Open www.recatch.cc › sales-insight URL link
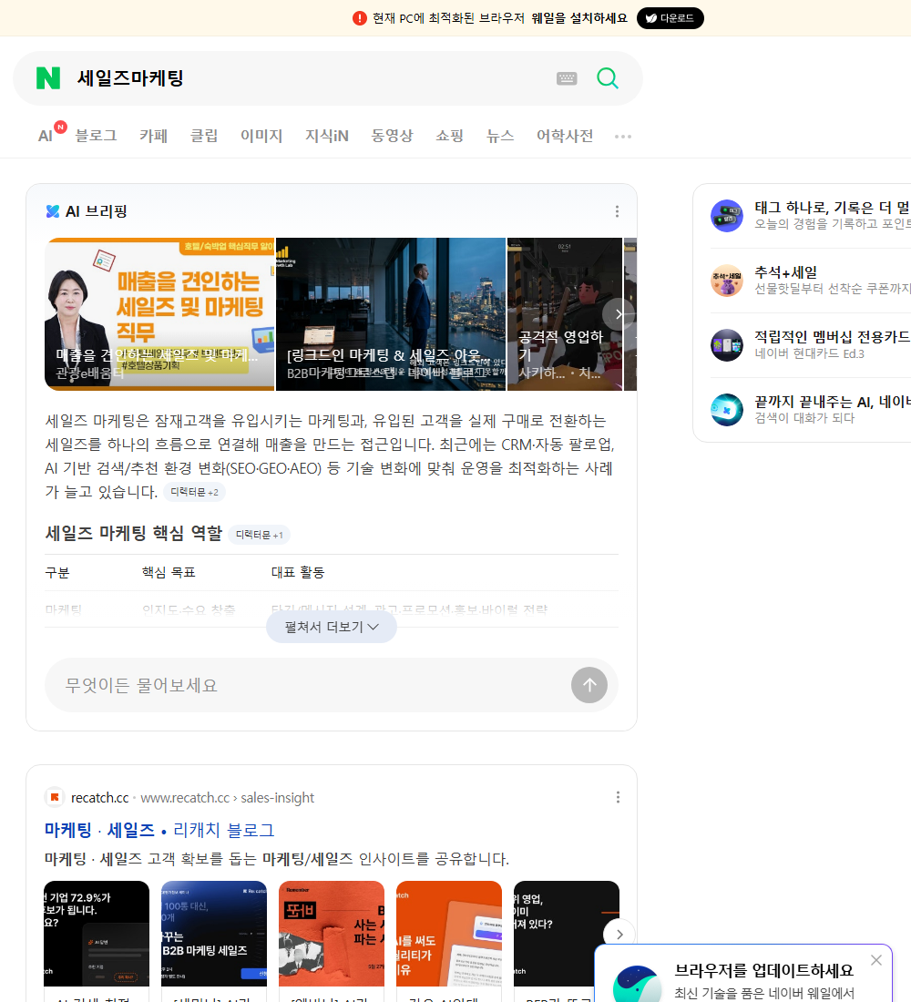The height and width of the screenshot is (1002, 911). pyautogui.click(x=228, y=798)
